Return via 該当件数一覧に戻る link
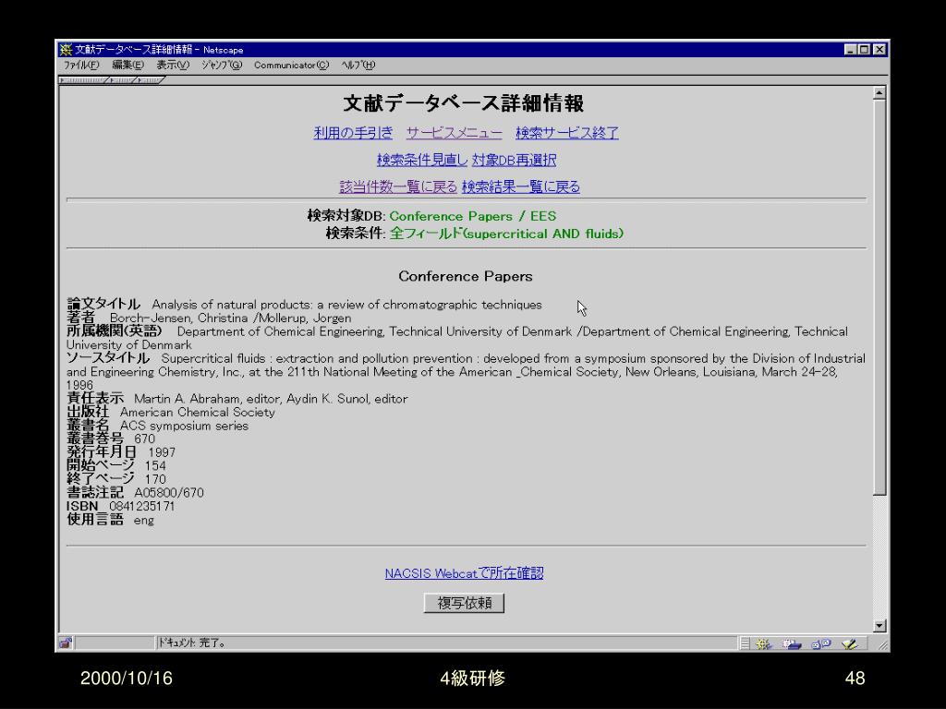This screenshot has height=709, width=946. coord(398,186)
